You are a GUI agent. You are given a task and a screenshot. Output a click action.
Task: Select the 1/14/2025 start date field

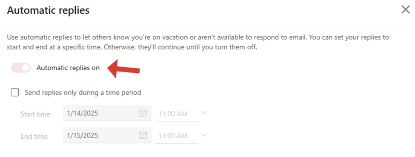pos(107,113)
